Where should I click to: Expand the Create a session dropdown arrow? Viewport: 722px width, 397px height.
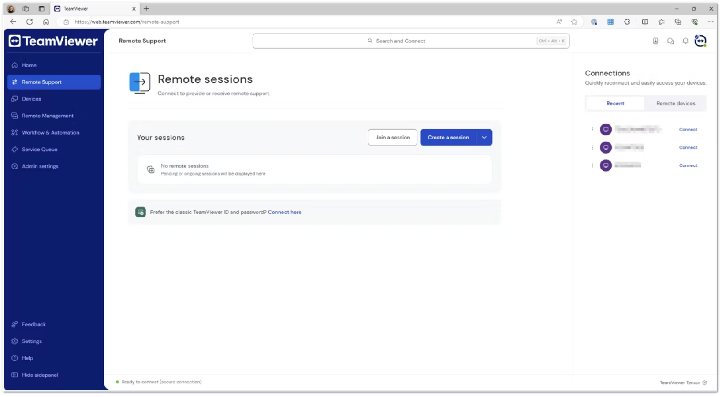pos(484,138)
